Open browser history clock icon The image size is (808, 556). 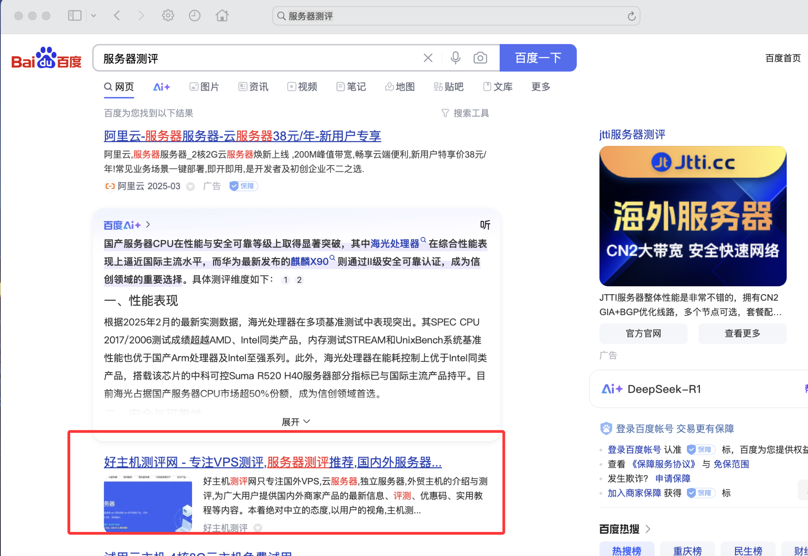pyautogui.click(x=195, y=16)
